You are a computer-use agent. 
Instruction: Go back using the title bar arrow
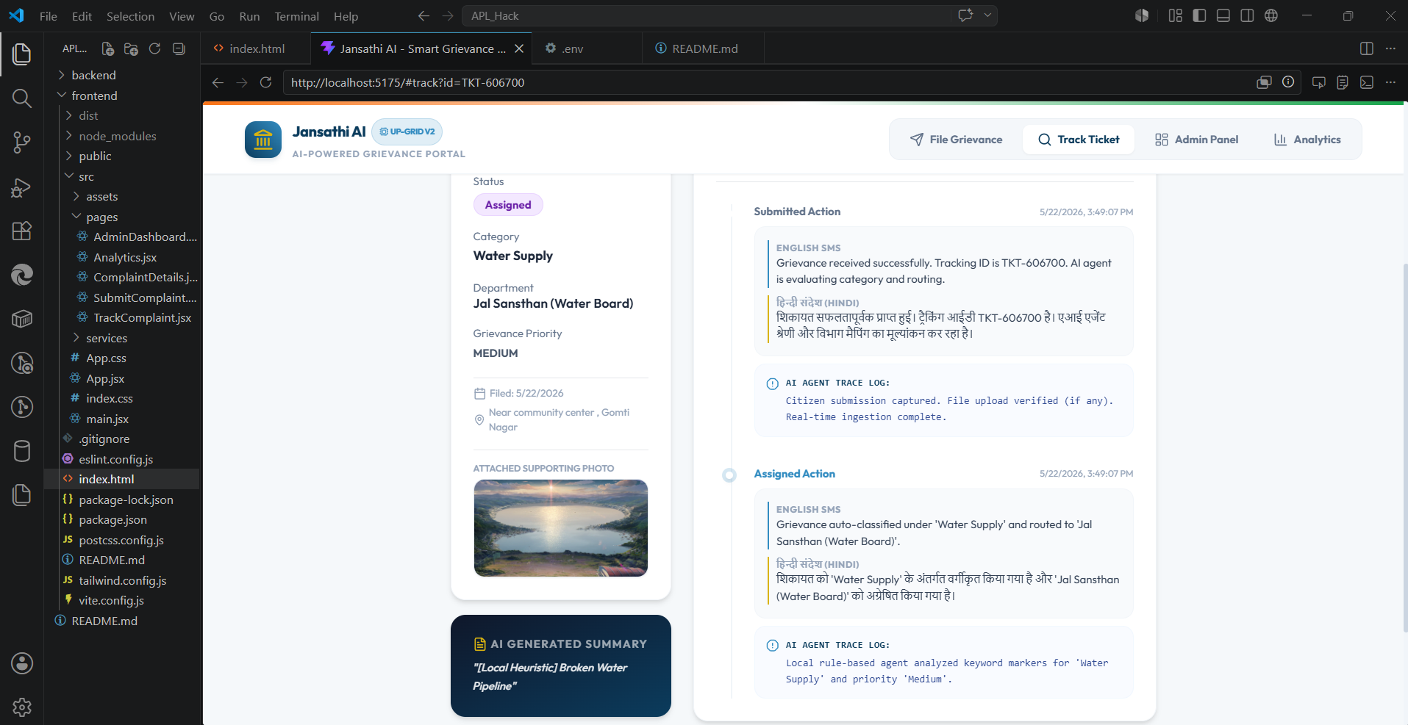pyautogui.click(x=424, y=15)
